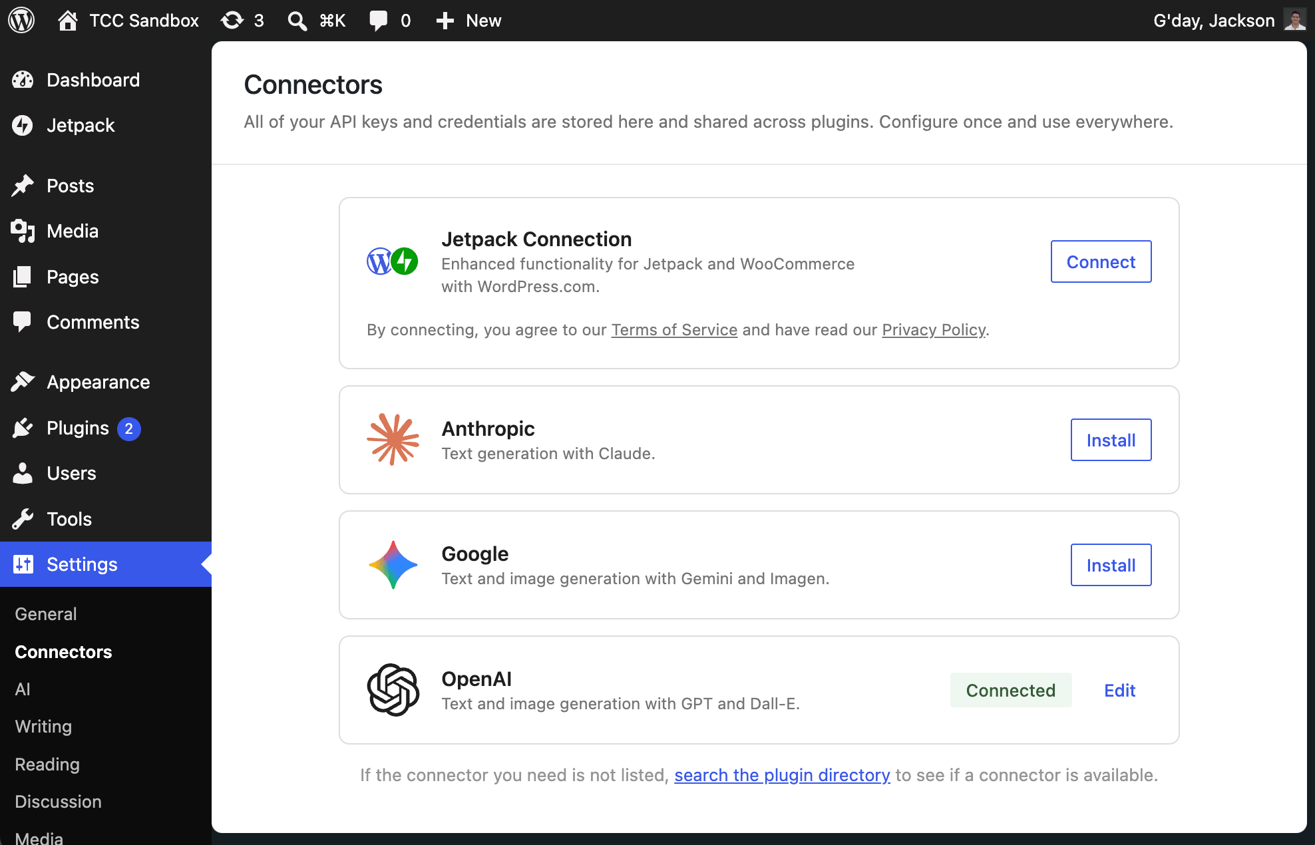Click the Connectors page heading
The width and height of the screenshot is (1315, 845).
[313, 84]
